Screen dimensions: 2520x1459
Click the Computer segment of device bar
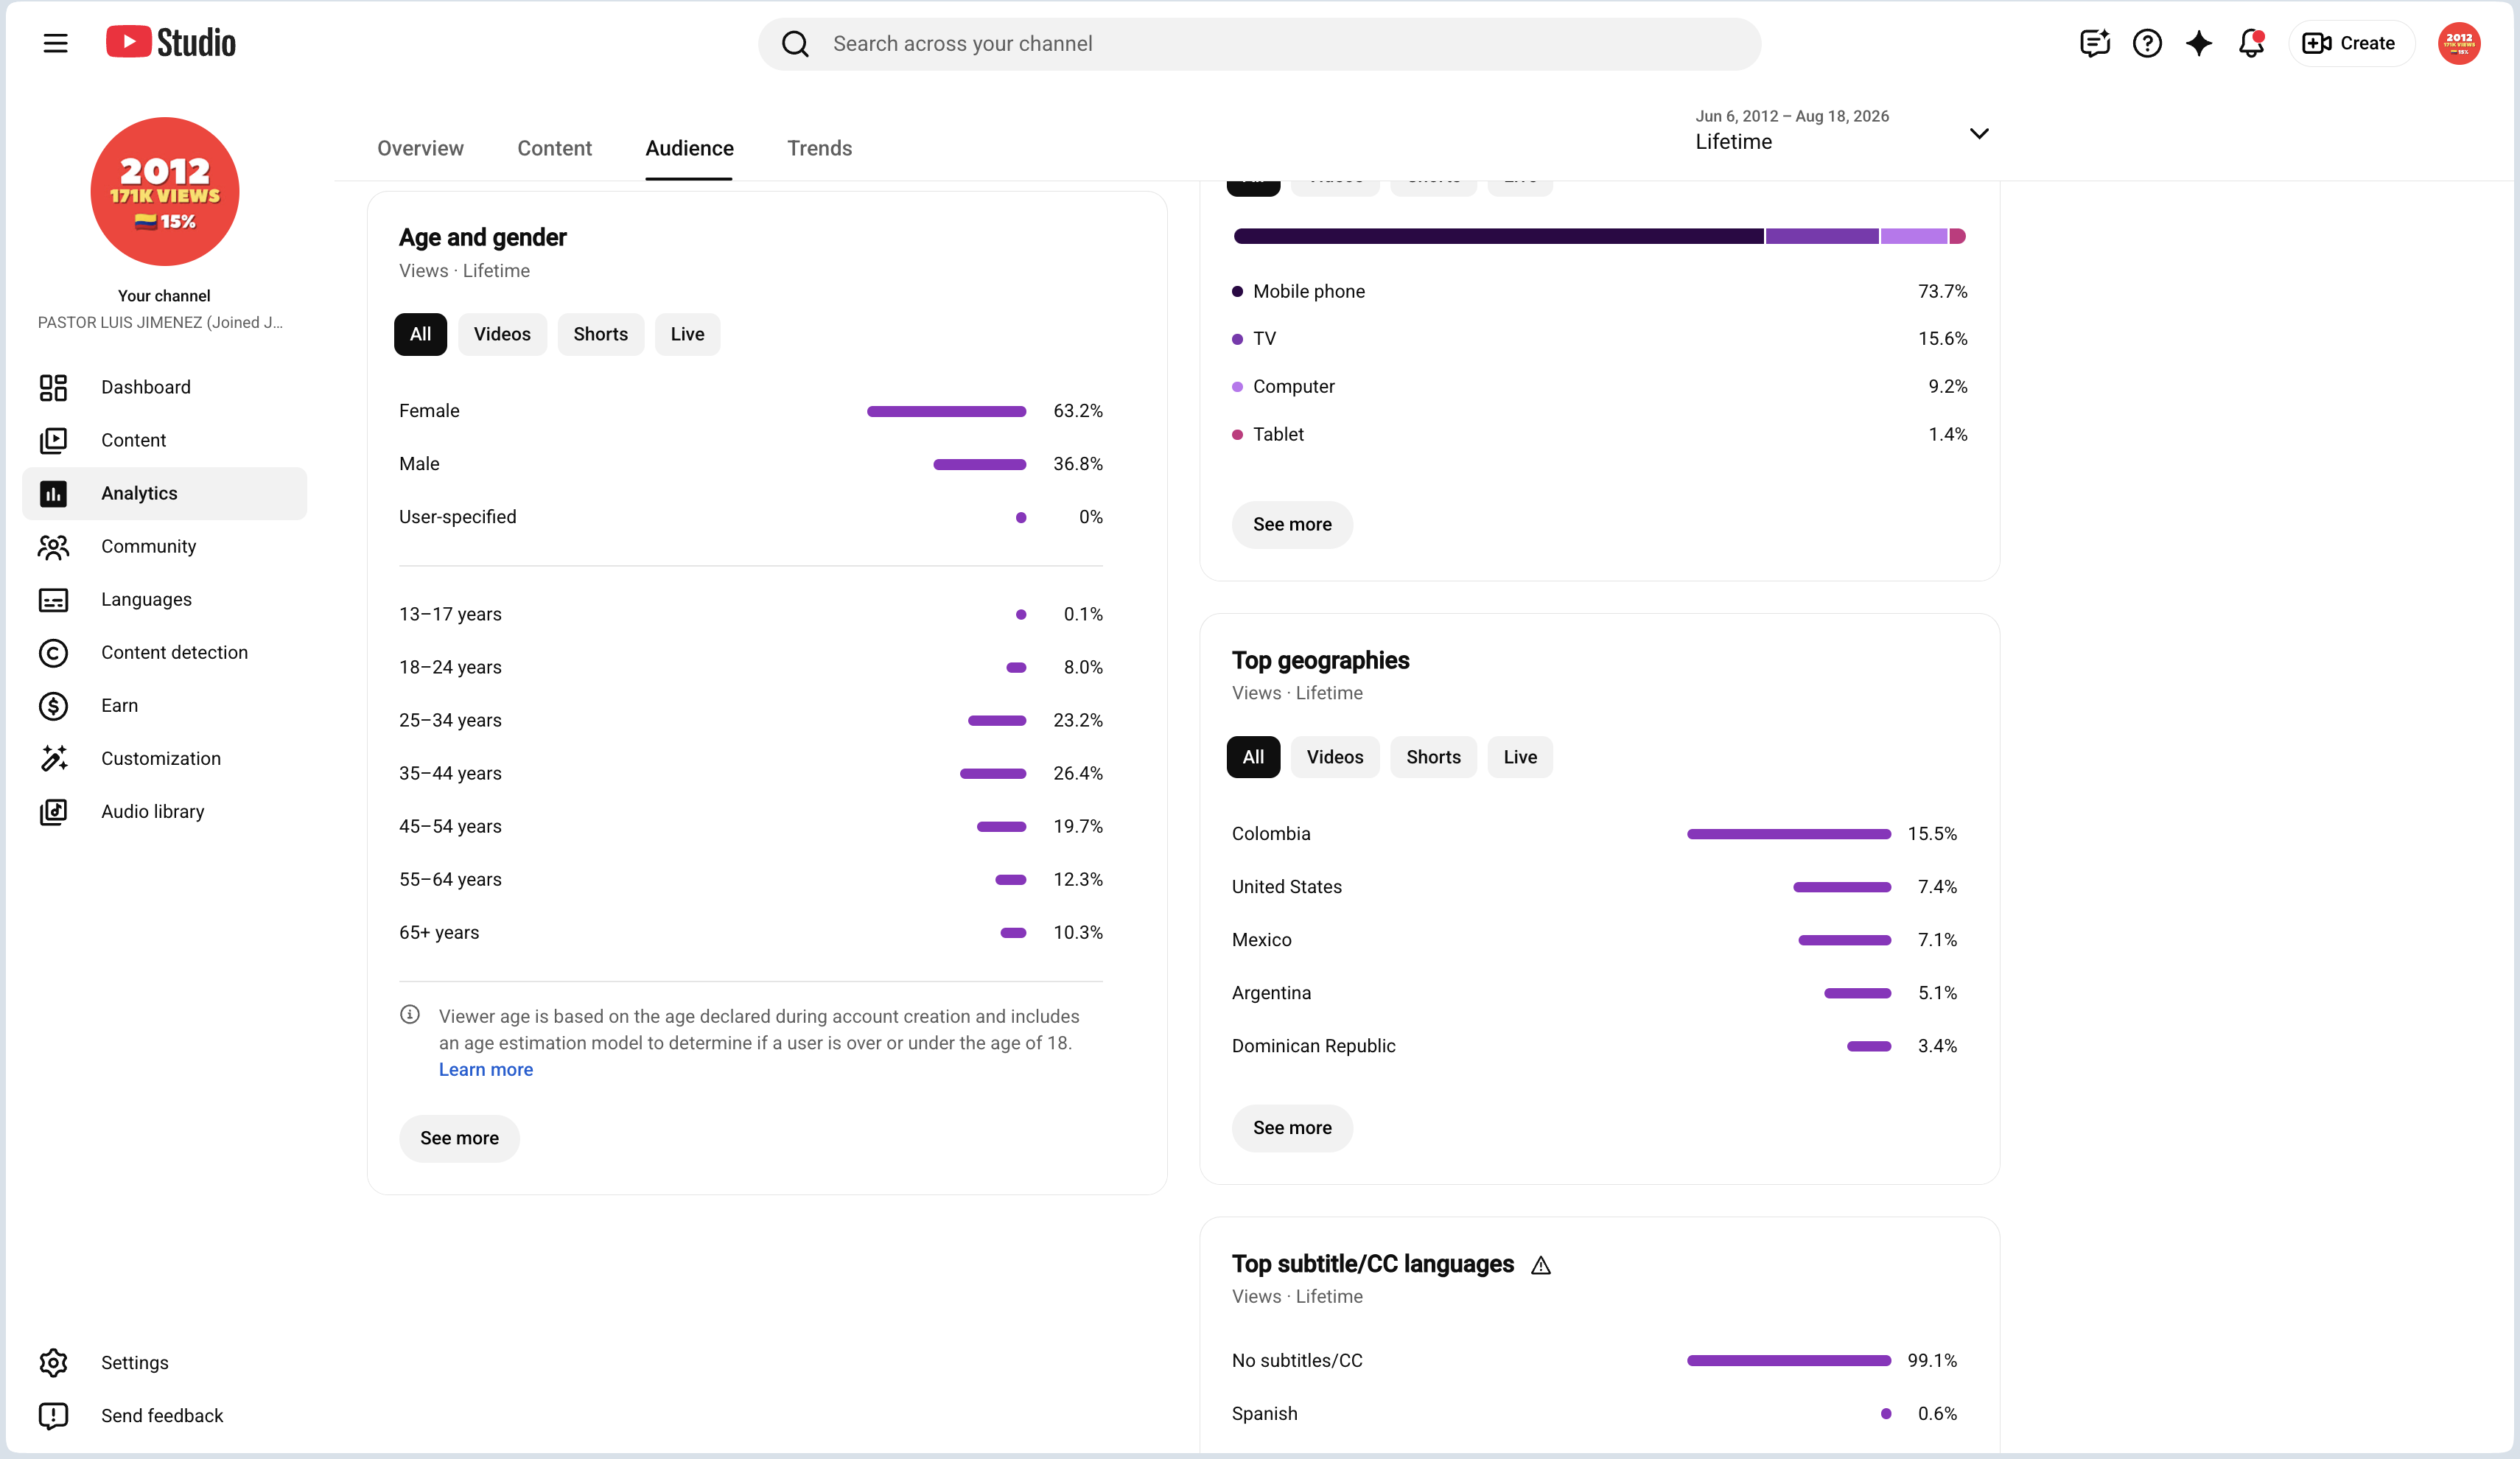[1914, 236]
